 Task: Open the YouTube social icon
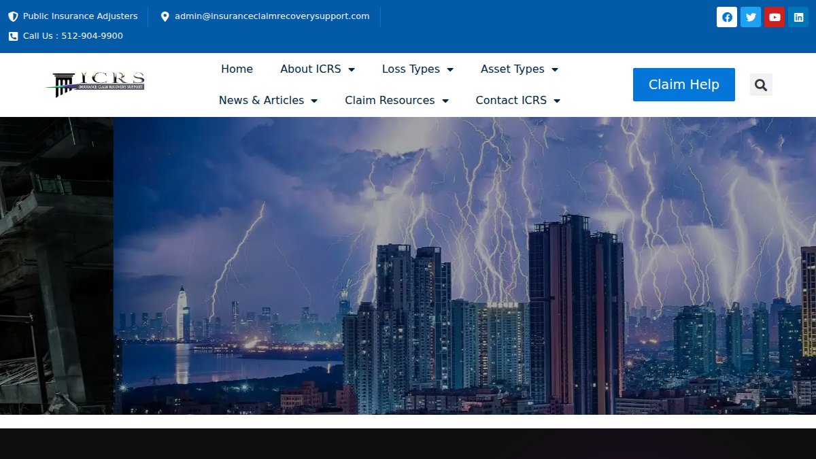point(775,17)
